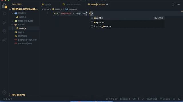
Task: Click the package.json file icon
Action: point(16,43)
